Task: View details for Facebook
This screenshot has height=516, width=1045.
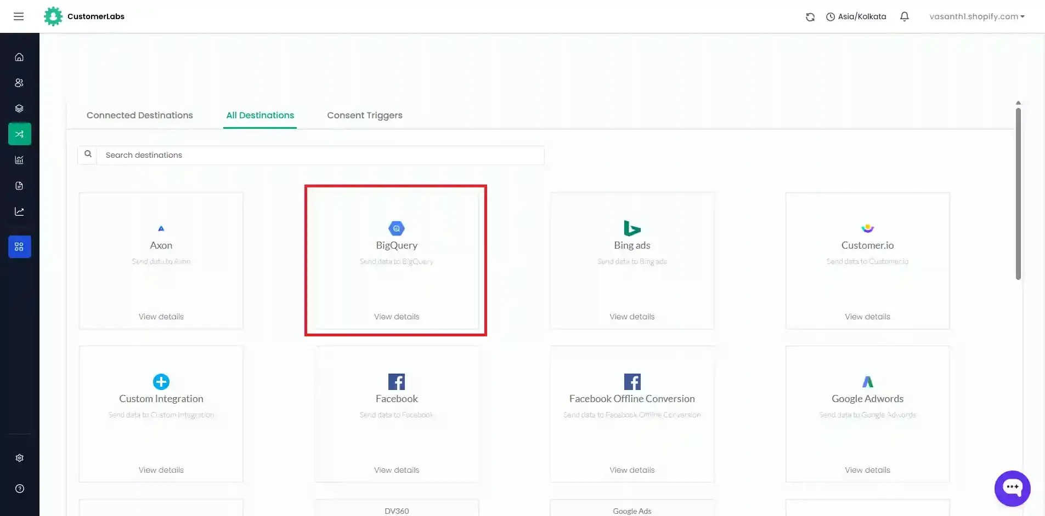Action: click(397, 470)
